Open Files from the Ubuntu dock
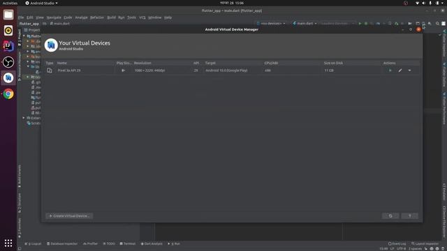The width and height of the screenshot is (447, 251). pos(8,15)
